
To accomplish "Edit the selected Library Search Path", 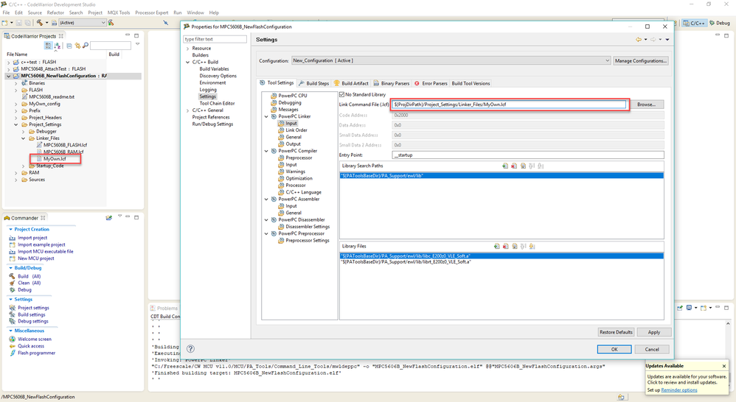I will tap(523, 166).
